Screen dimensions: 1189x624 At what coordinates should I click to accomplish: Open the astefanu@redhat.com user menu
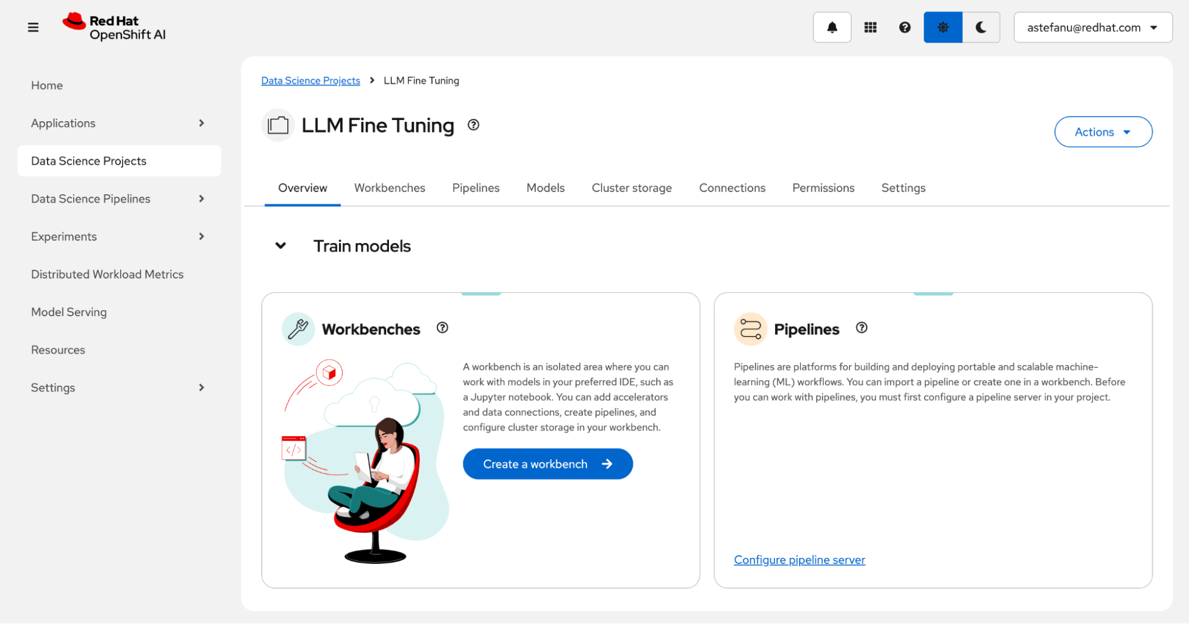(x=1093, y=27)
